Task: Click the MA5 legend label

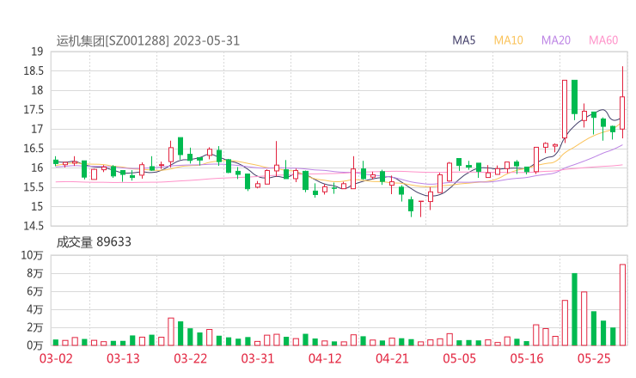Action: click(x=463, y=40)
